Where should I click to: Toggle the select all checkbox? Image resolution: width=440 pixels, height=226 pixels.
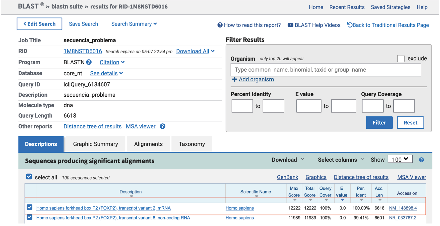pos(29,177)
